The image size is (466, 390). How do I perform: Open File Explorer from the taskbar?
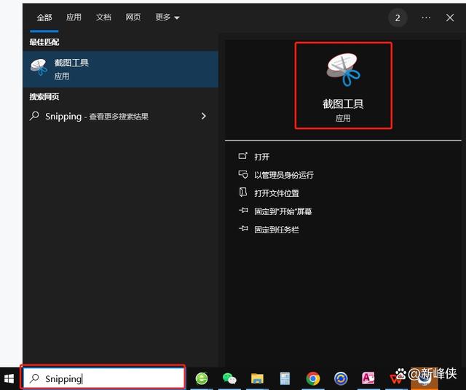(x=257, y=378)
